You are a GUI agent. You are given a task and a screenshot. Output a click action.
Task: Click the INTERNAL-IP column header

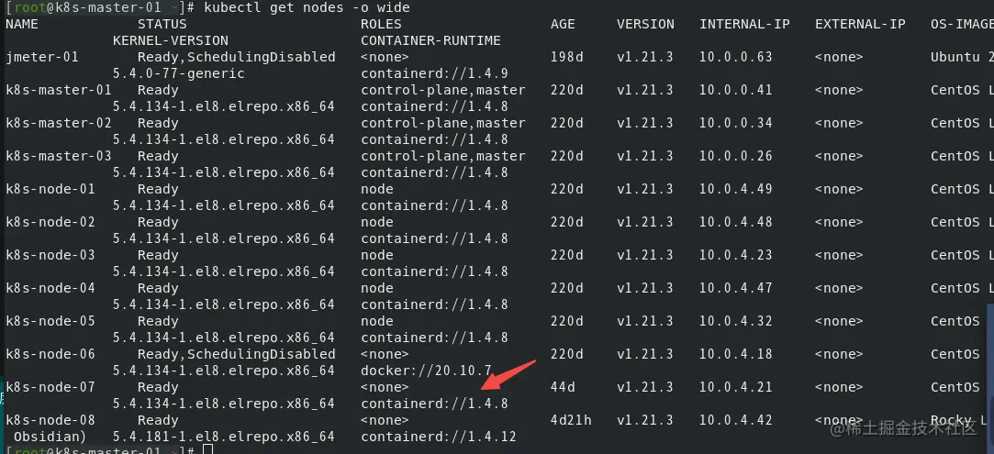pyautogui.click(x=745, y=24)
